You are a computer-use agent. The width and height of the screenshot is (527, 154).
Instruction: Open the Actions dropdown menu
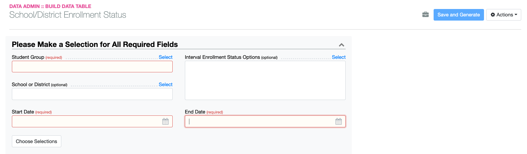(x=503, y=15)
